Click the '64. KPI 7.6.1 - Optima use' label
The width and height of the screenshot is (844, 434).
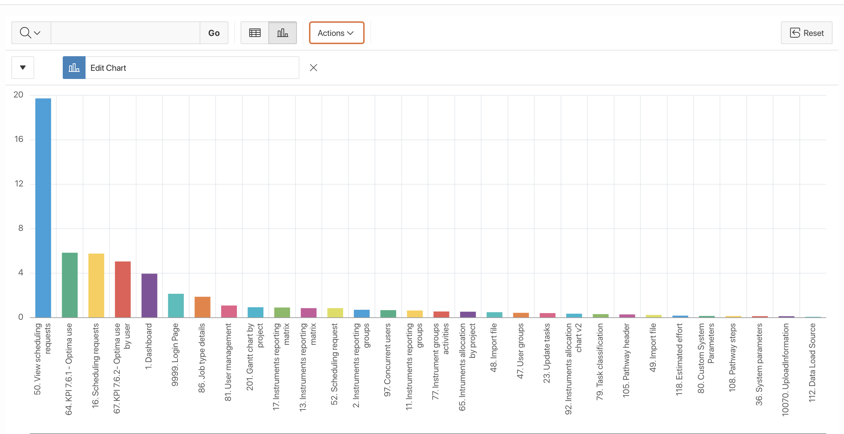click(69, 369)
